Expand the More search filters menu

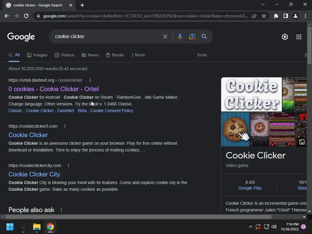[138, 55]
